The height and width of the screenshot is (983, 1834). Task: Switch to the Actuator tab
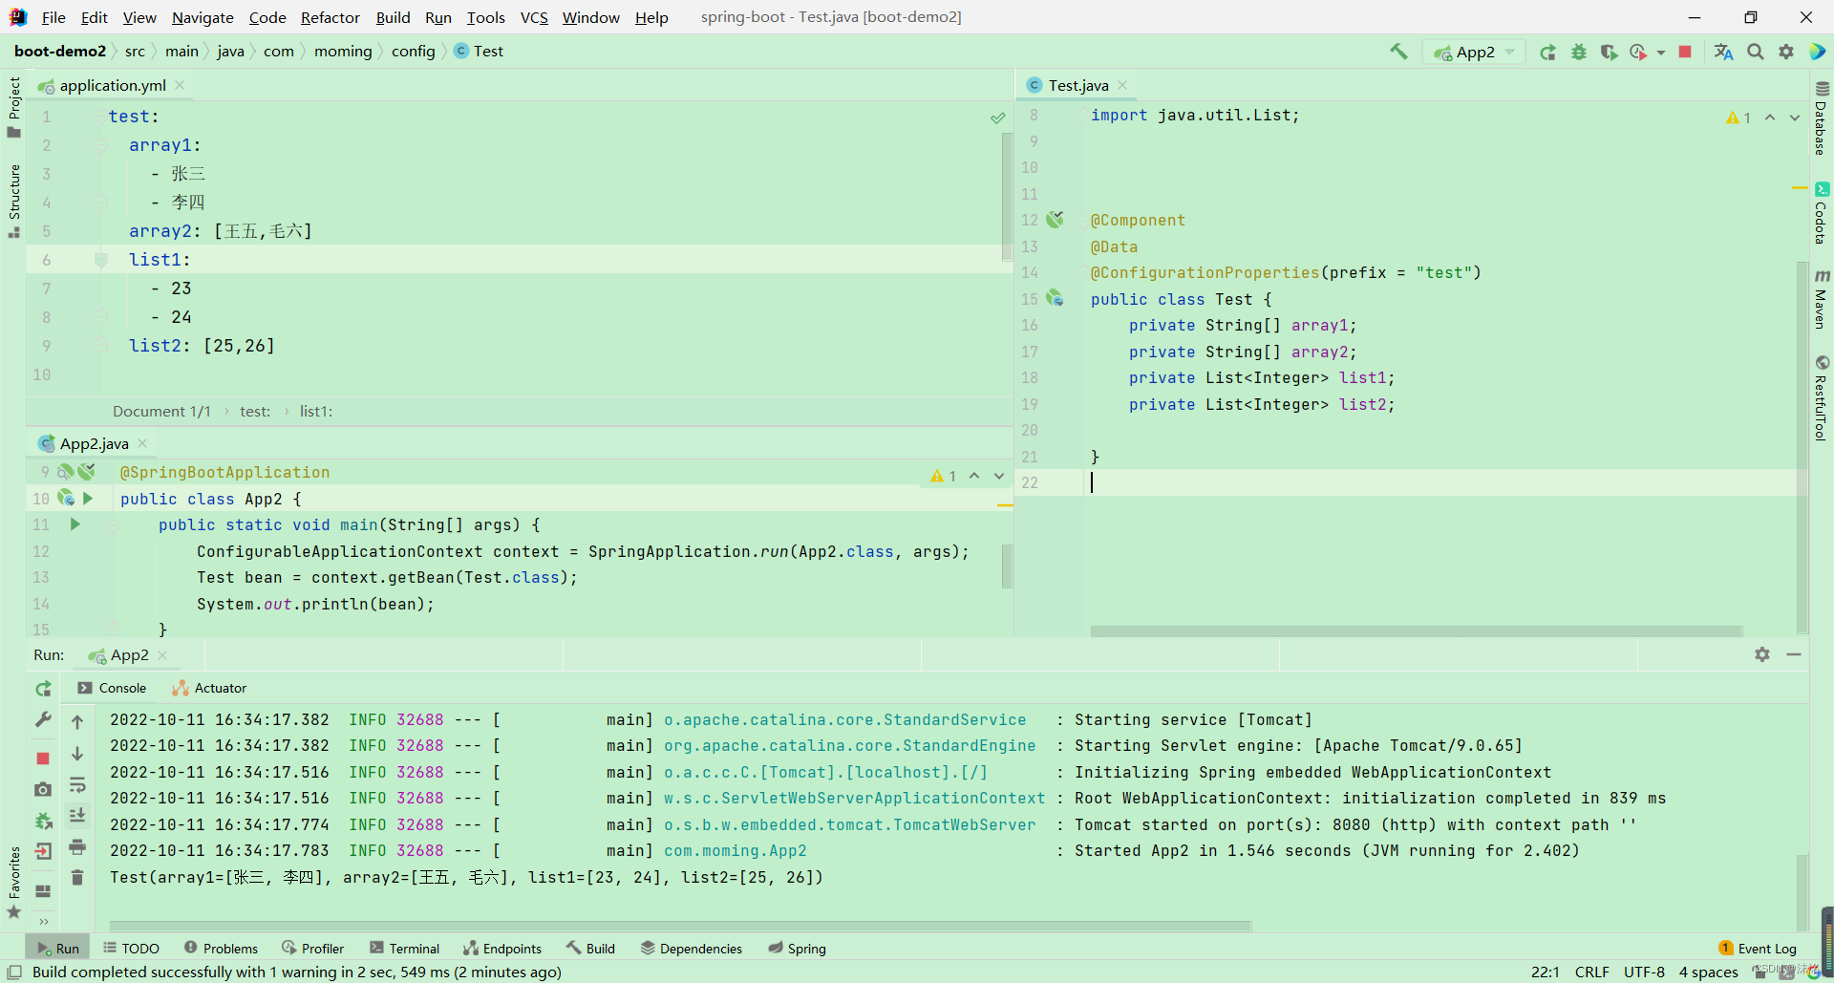[x=209, y=688]
